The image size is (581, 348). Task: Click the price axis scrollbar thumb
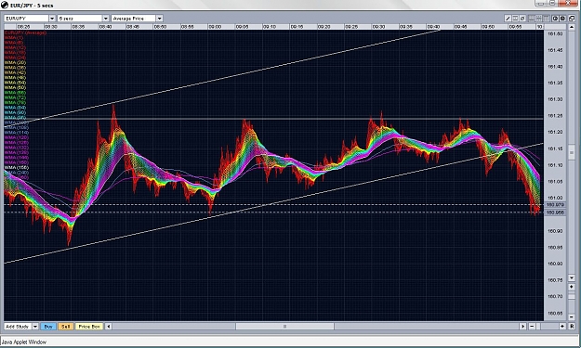point(572,152)
